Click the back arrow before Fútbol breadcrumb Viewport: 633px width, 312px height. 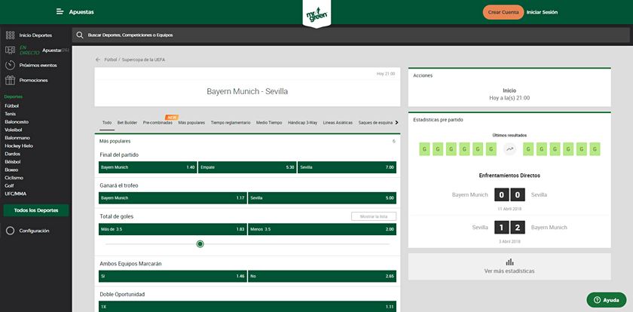98,60
